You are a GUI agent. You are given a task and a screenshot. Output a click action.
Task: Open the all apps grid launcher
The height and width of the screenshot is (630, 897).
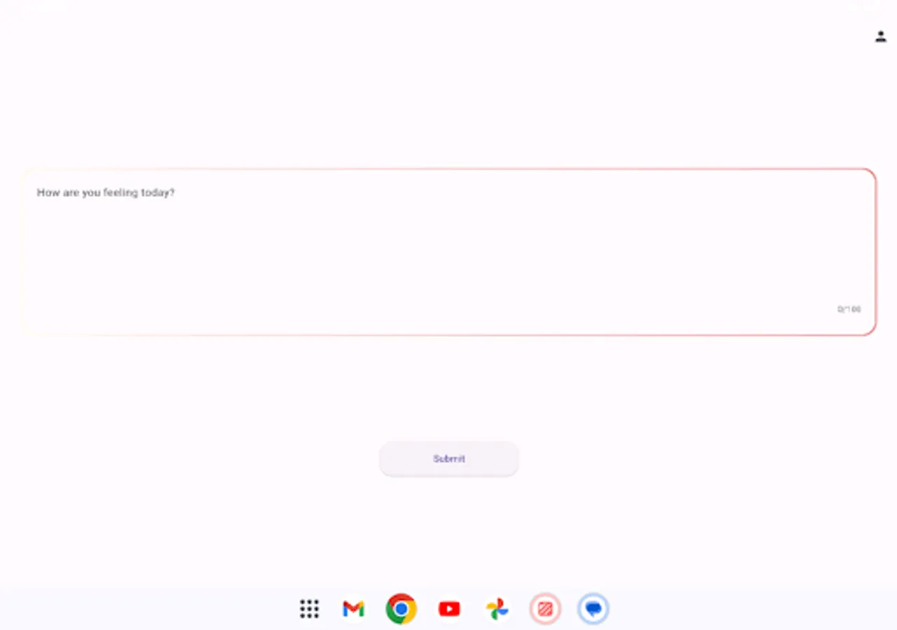pos(308,609)
